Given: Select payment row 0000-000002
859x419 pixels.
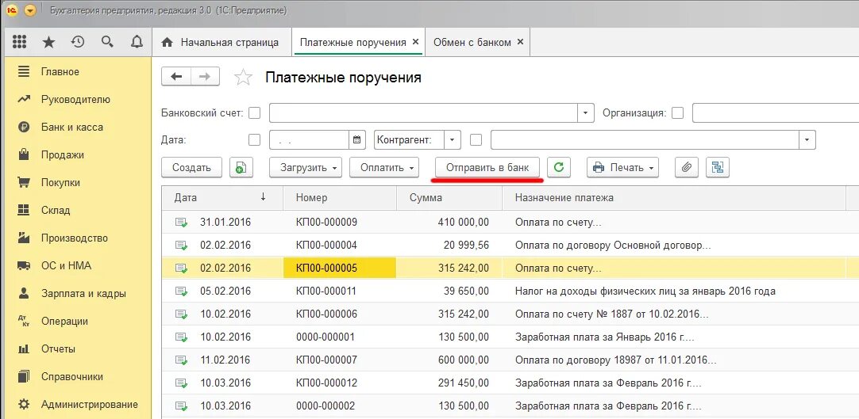Looking at the screenshot, I should point(510,406).
